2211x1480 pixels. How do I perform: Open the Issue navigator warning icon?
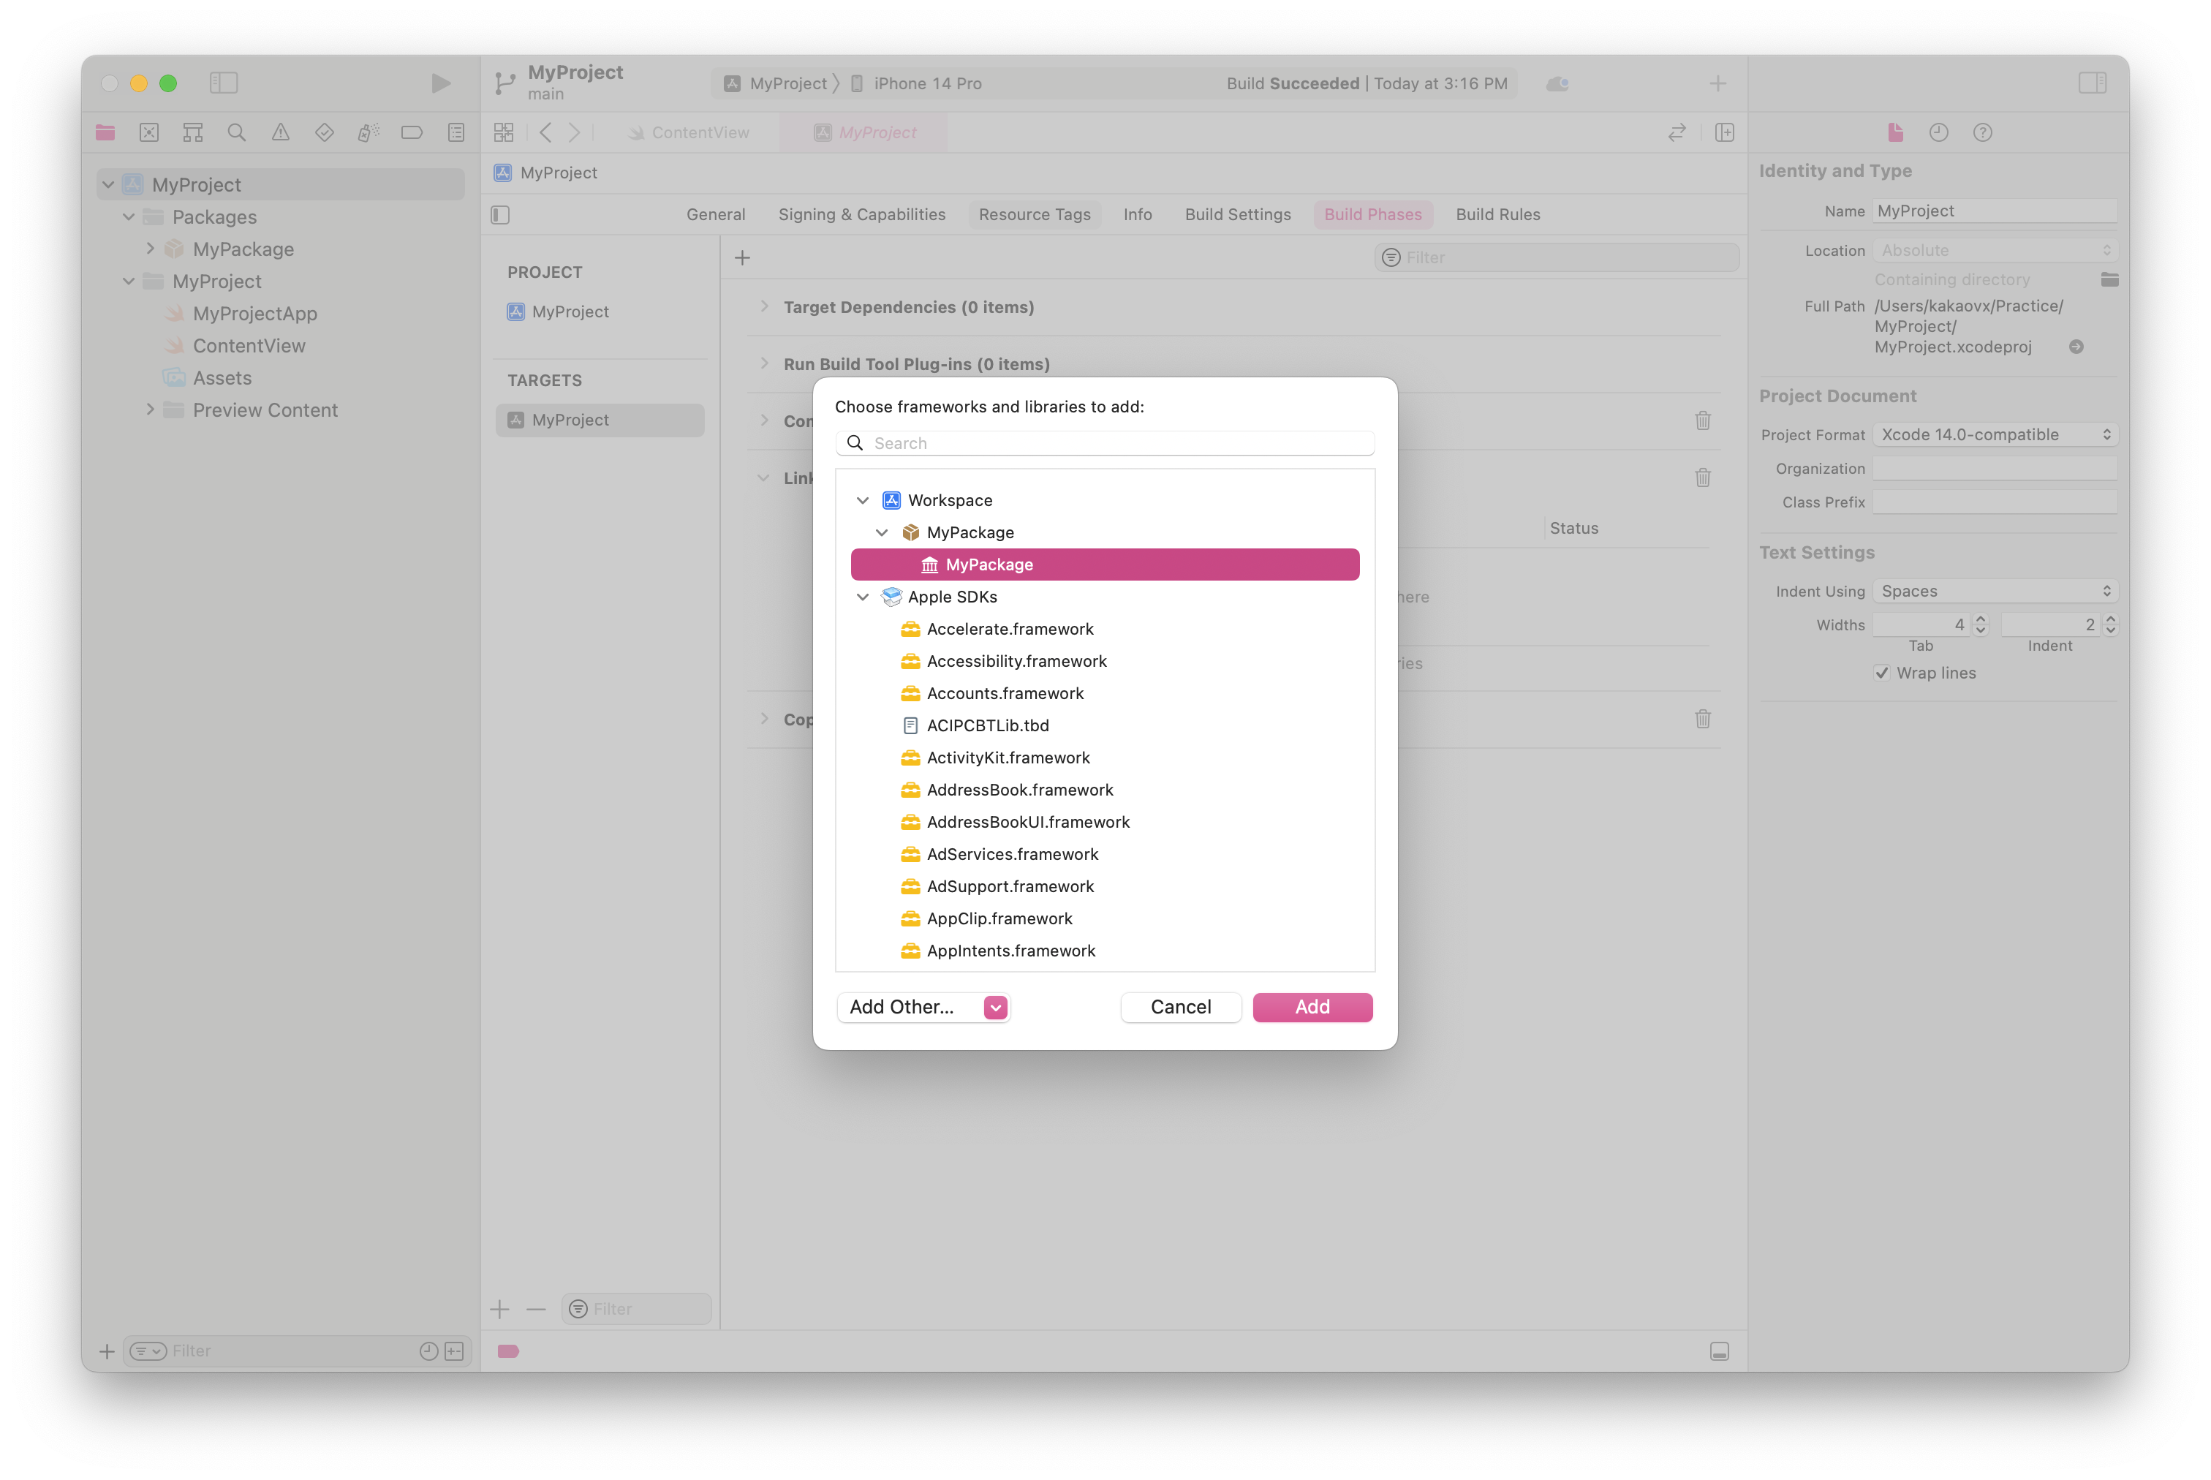click(280, 132)
